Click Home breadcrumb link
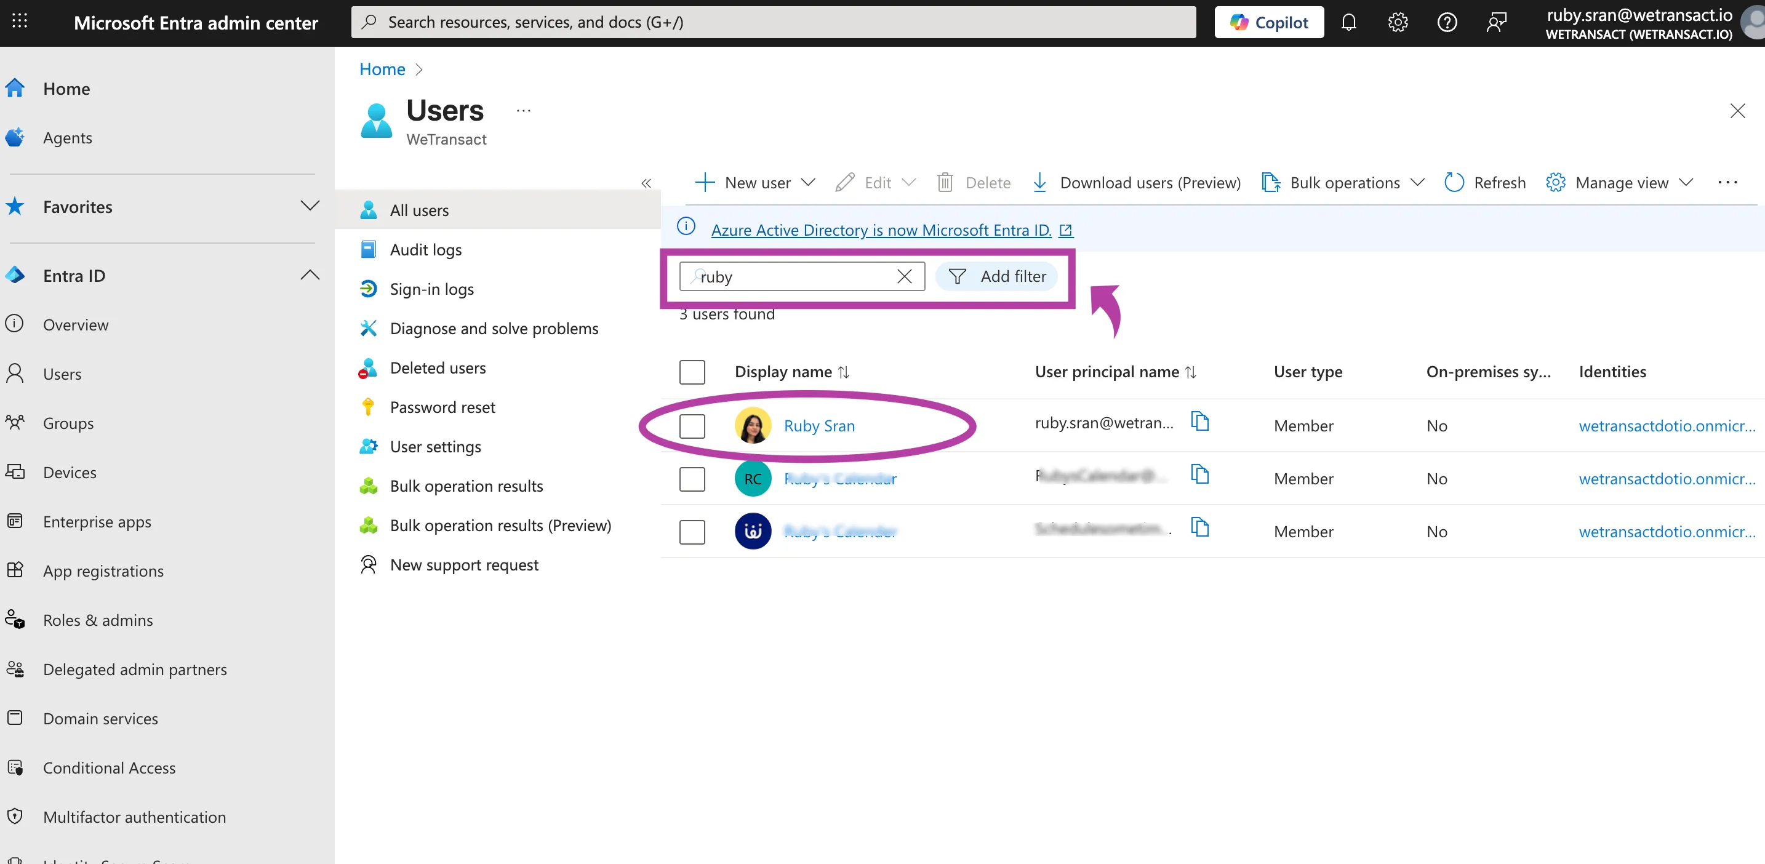This screenshot has height=864, width=1765. [382, 69]
